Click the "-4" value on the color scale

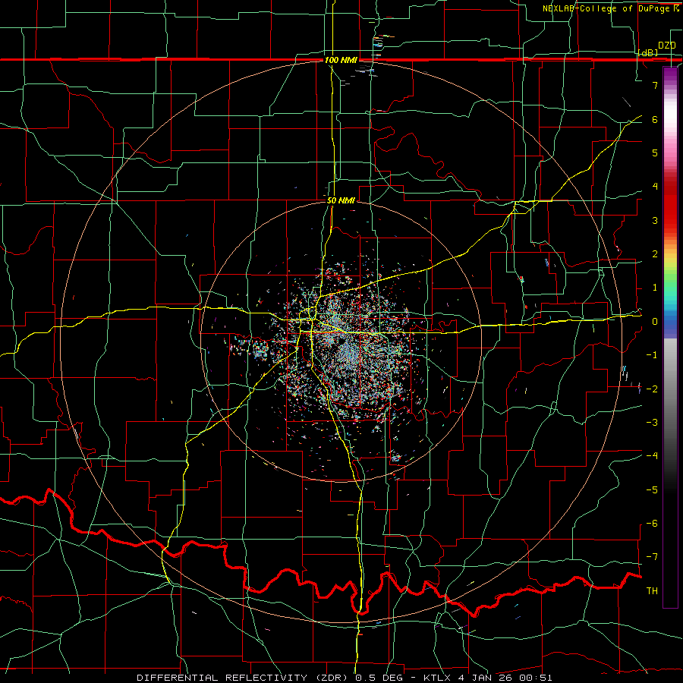point(652,456)
